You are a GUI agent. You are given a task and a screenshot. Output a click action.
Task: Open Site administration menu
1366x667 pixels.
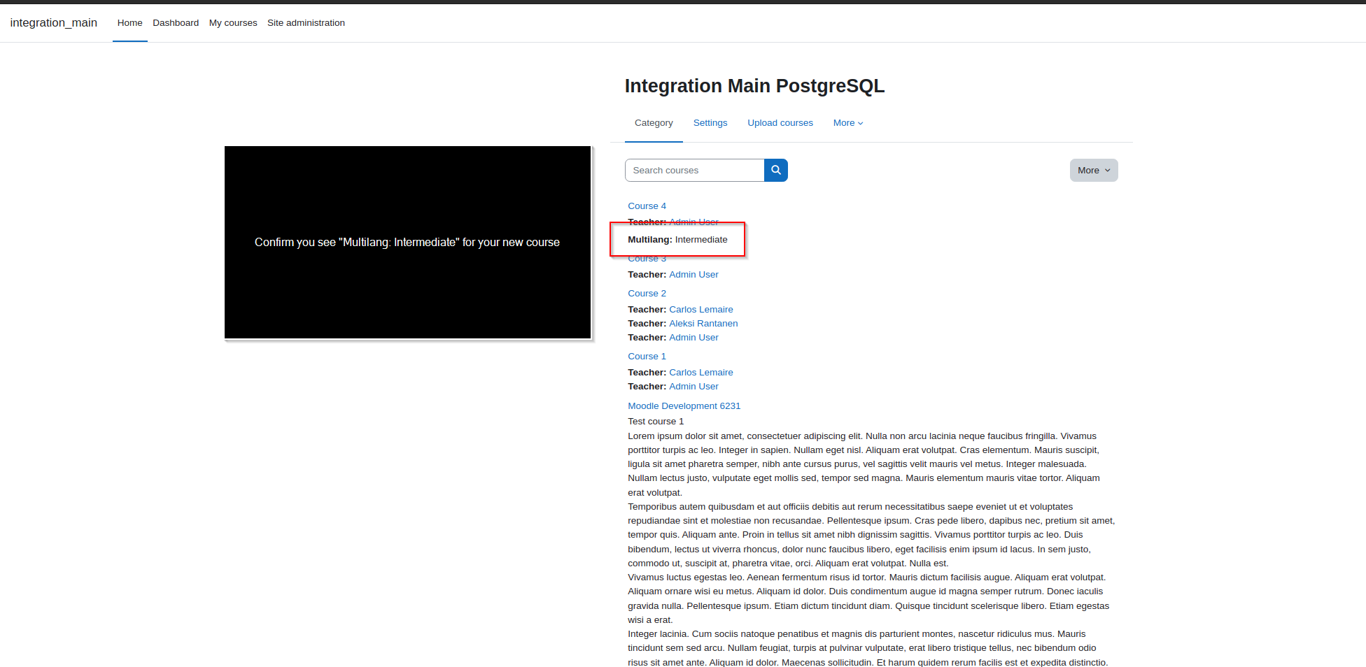pyautogui.click(x=306, y=23)
